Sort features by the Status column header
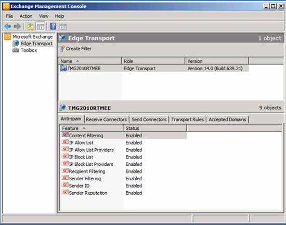Image resolution: width=286 pixels, height=225 pixels. coord(155,128)
